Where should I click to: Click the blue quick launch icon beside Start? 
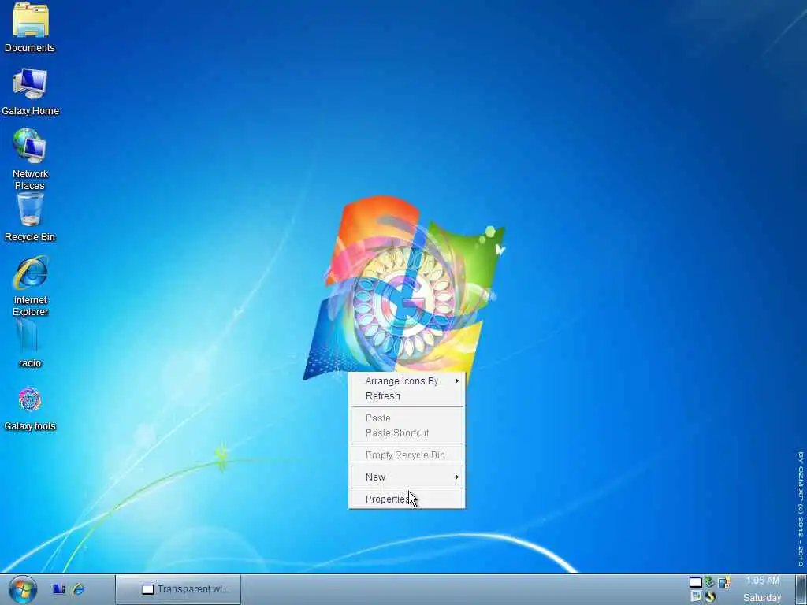click(x=58, y=589)
